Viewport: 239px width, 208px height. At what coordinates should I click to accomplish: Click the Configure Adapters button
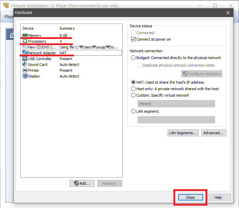coord(202,74)
